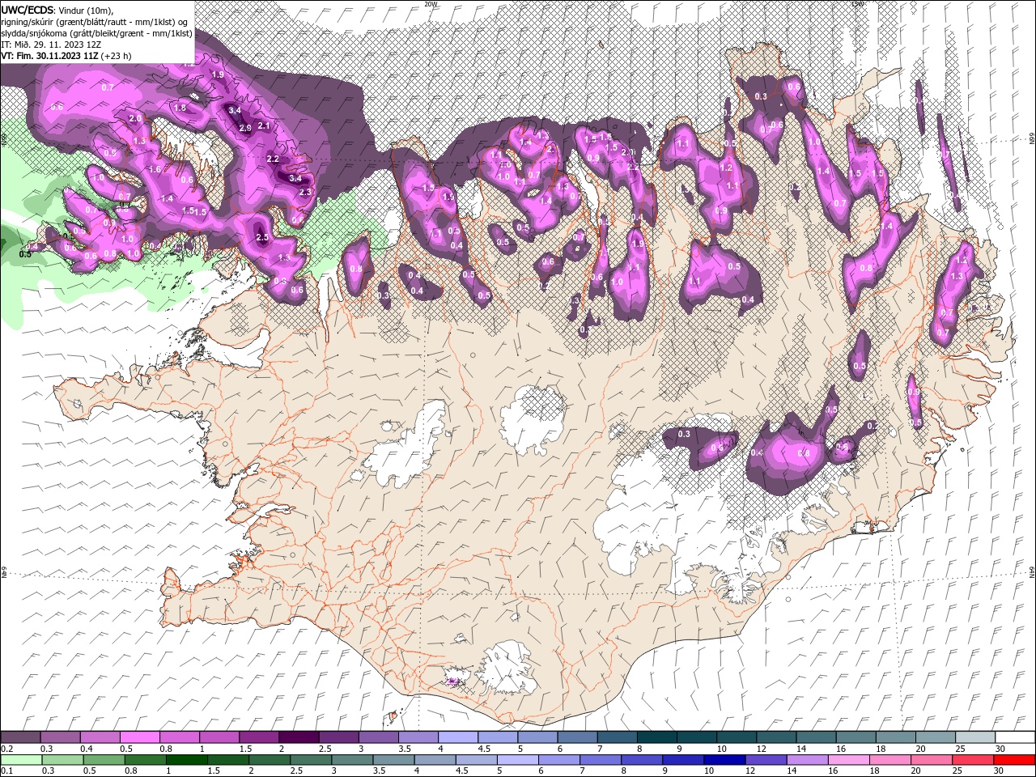1036x777 pixels.
Task: Click the 15W longitude label
Action: (x=858, y=3)
